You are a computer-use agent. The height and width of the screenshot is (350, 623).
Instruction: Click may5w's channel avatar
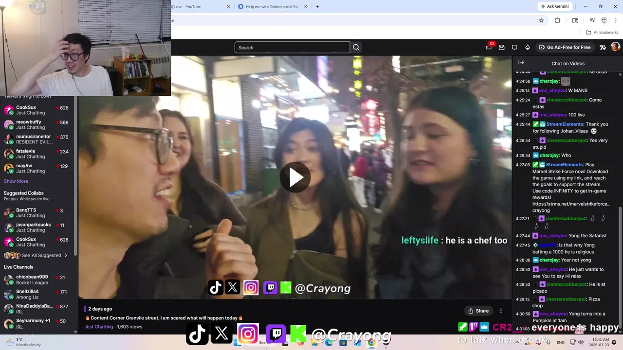pyautogui.click(x=9, y=168)
